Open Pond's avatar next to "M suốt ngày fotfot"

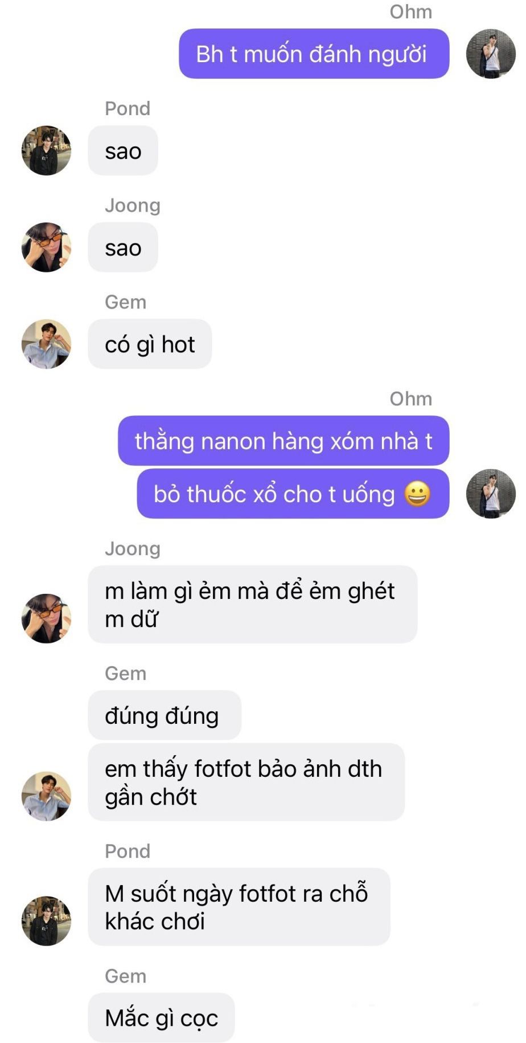[46, 920]
